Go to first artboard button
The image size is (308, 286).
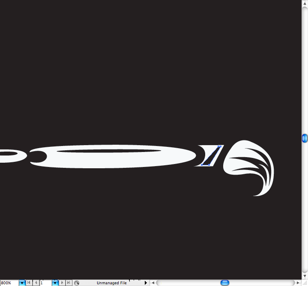pos(29,283)
